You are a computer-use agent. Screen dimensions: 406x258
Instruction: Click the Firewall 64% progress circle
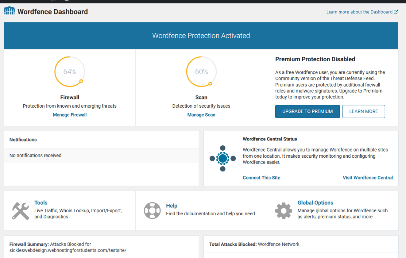pos(70,72)
